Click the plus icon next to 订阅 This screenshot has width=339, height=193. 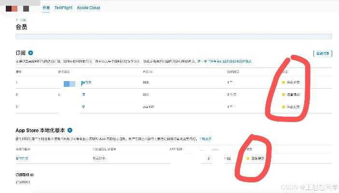[x=30, y=53]
